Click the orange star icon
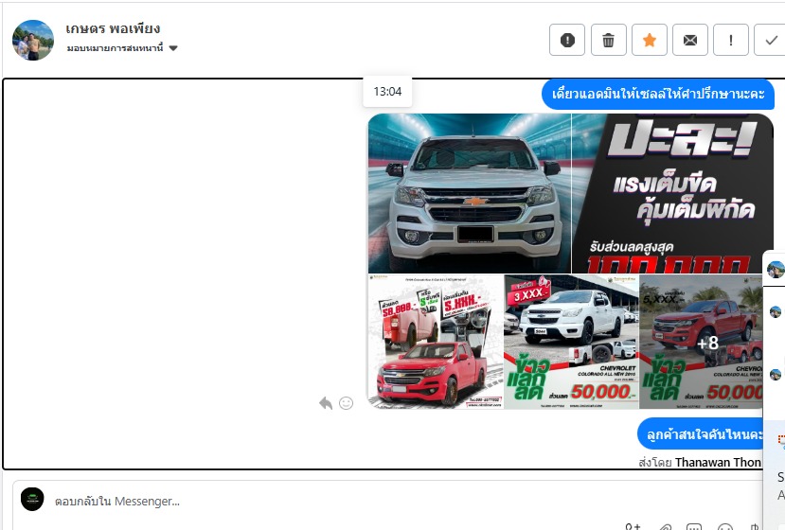 (650, 40)
